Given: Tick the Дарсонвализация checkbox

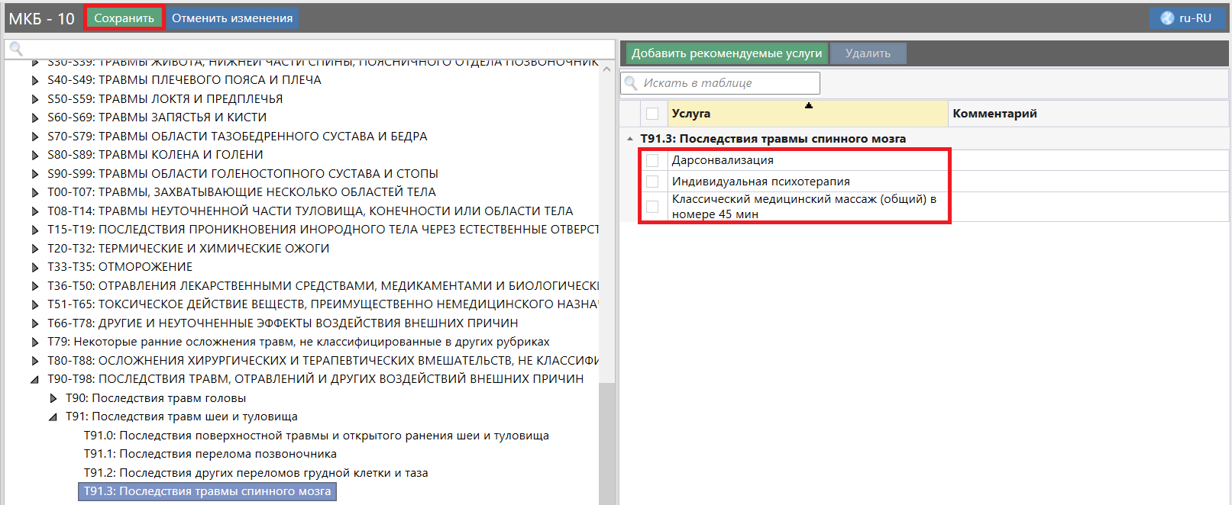Looking at the screenshot, I should pos(652,160).
